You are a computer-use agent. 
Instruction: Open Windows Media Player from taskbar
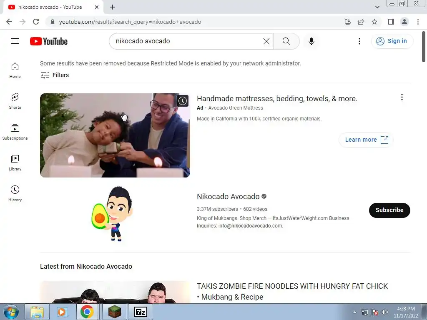pos(62,312)
